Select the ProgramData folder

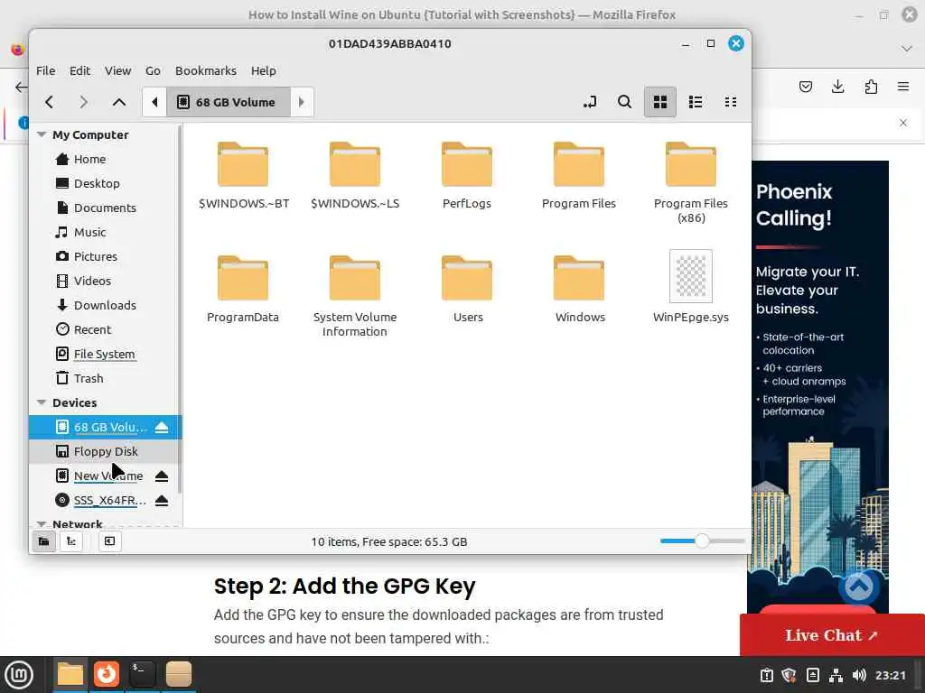[242, 290]
